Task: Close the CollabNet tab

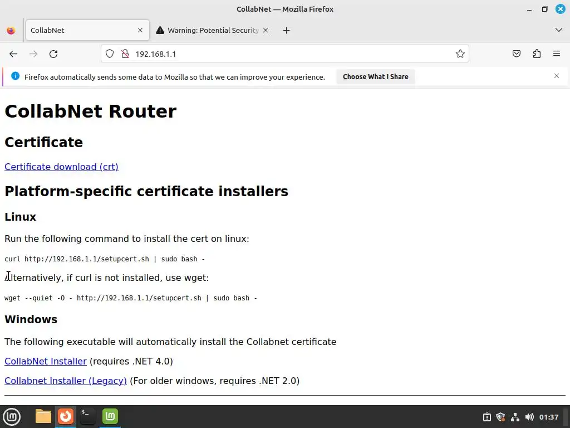Action: 140,30
